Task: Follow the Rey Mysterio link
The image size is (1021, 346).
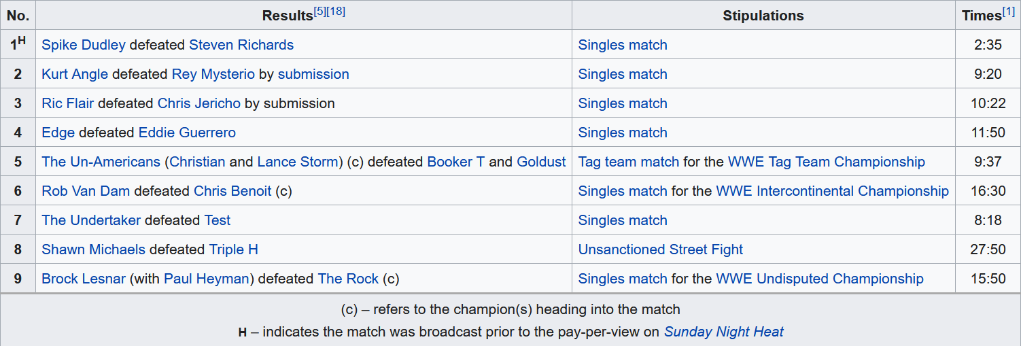Action: coord(213,74)
